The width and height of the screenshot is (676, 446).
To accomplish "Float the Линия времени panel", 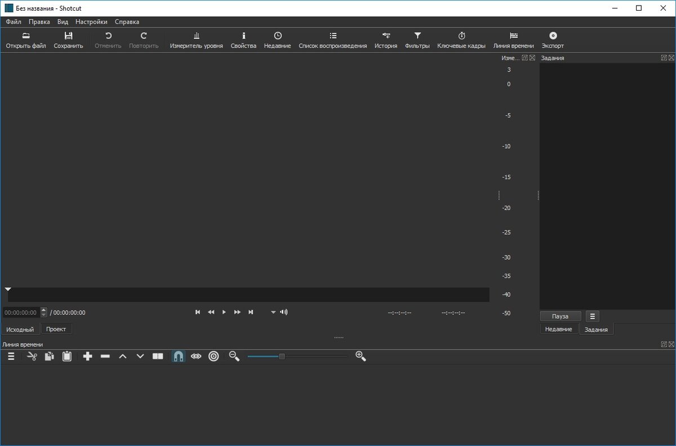I will click(664, 344).
